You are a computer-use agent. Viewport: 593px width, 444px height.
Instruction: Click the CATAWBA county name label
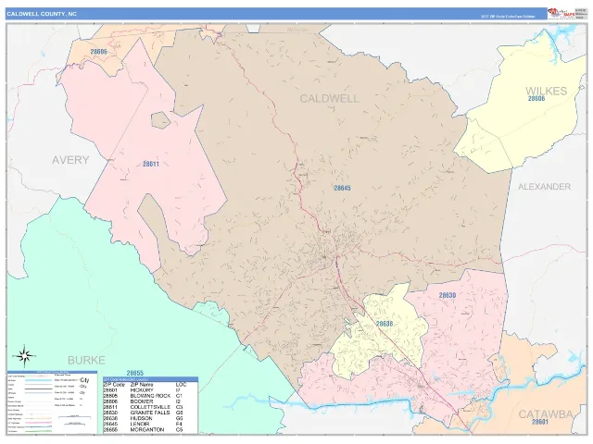[546, 414]
